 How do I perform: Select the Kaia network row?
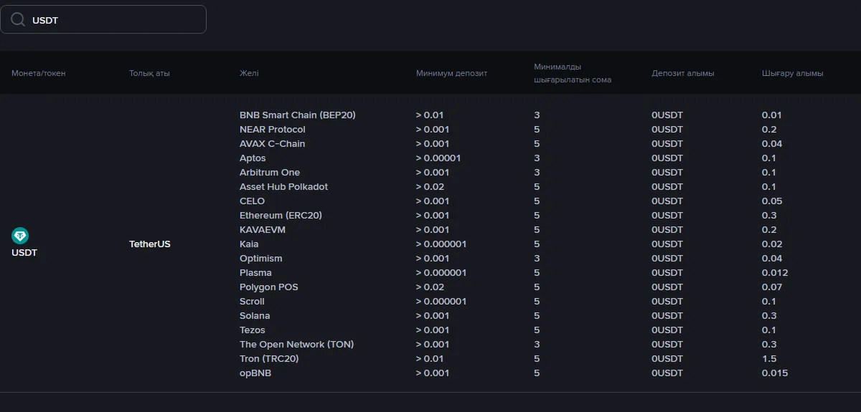(x=249, y=244)
